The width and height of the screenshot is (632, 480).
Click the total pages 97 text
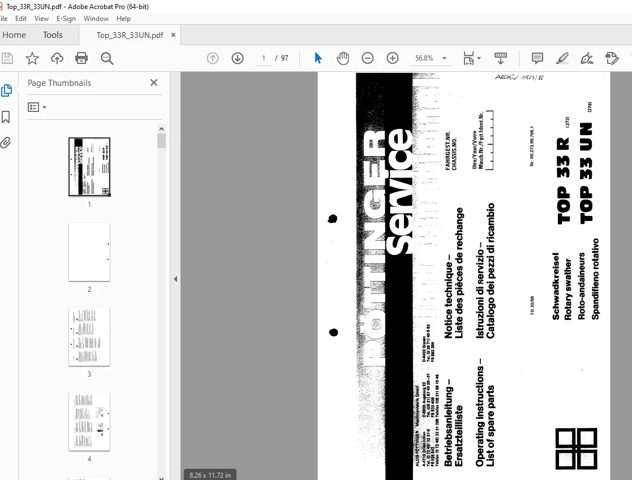[x=285, y=58]
